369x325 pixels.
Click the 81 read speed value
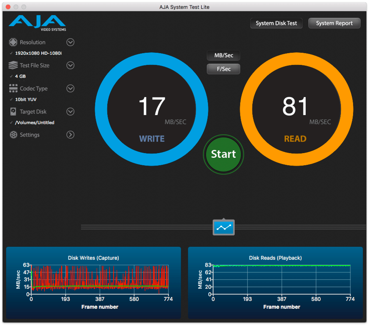tap(295, 106)
